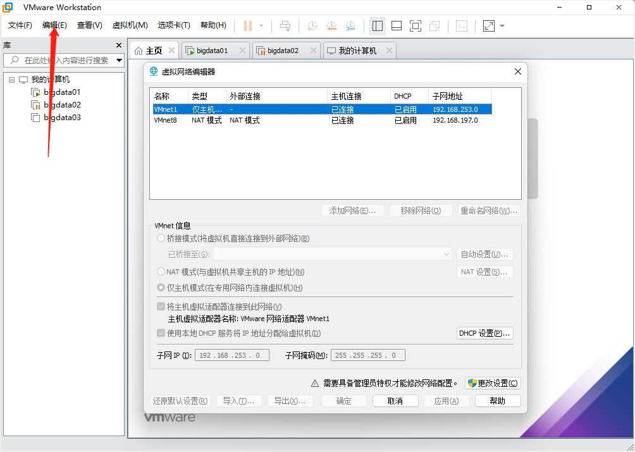Open the snapshot manager wrench icon

pos(351,26)
